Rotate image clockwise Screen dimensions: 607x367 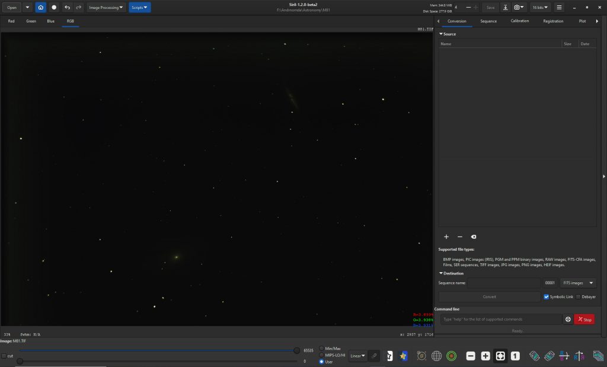point(550,356)
